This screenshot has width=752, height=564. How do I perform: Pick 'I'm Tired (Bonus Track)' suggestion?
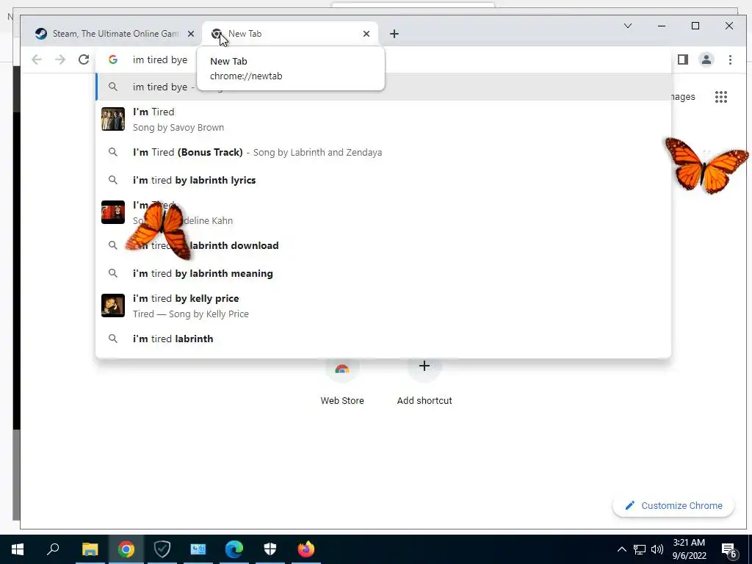click(383, 153)
